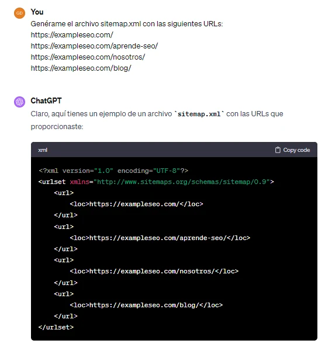Click the URL https://exampleseo.com/ in the user message
This screenshot has height=347, width=332.
pos(72,34)
